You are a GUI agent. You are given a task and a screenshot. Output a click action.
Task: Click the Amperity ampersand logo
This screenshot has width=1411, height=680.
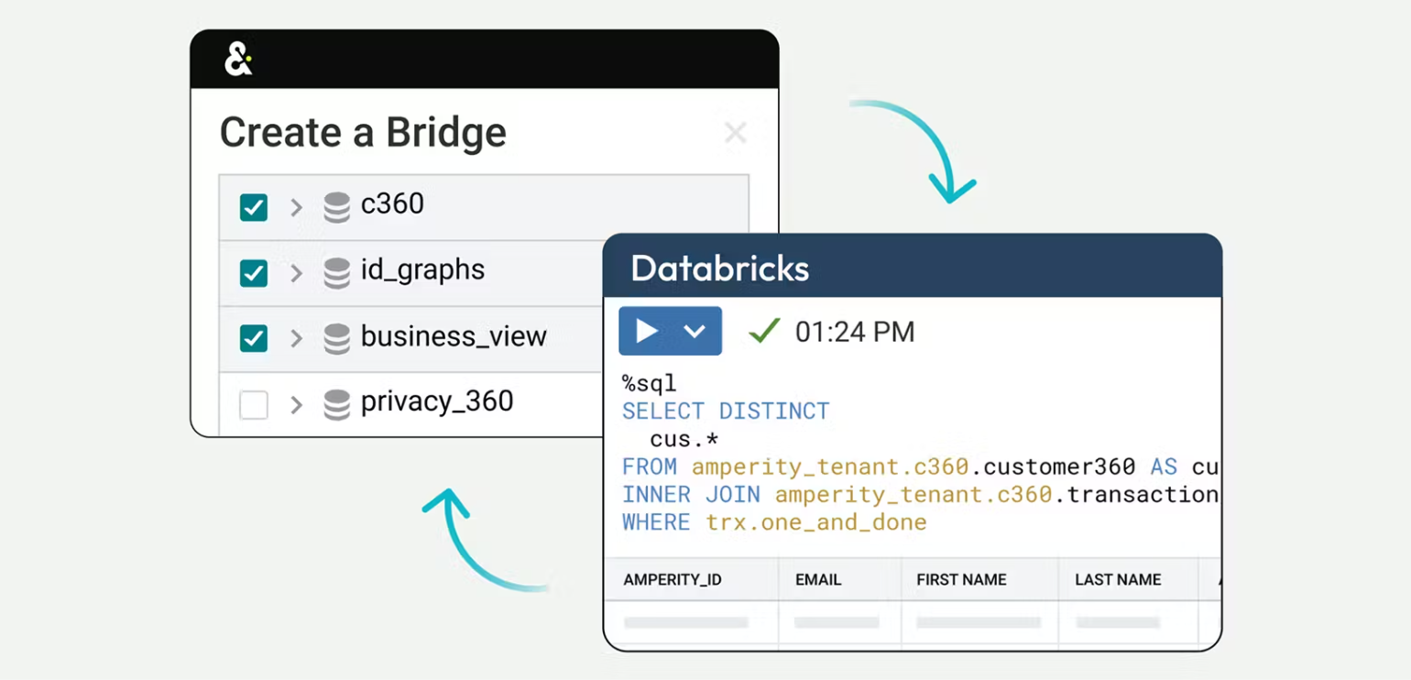238,60
